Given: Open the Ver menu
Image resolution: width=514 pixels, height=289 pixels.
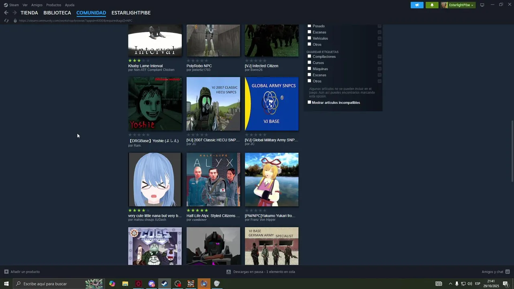Looking at the screenshot, I should pos(25,5).
